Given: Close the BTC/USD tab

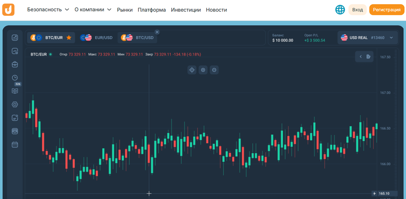Looking at the screenshot, I should point(157,32).
